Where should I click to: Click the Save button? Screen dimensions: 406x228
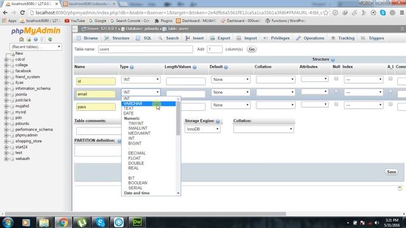[391, 172]
